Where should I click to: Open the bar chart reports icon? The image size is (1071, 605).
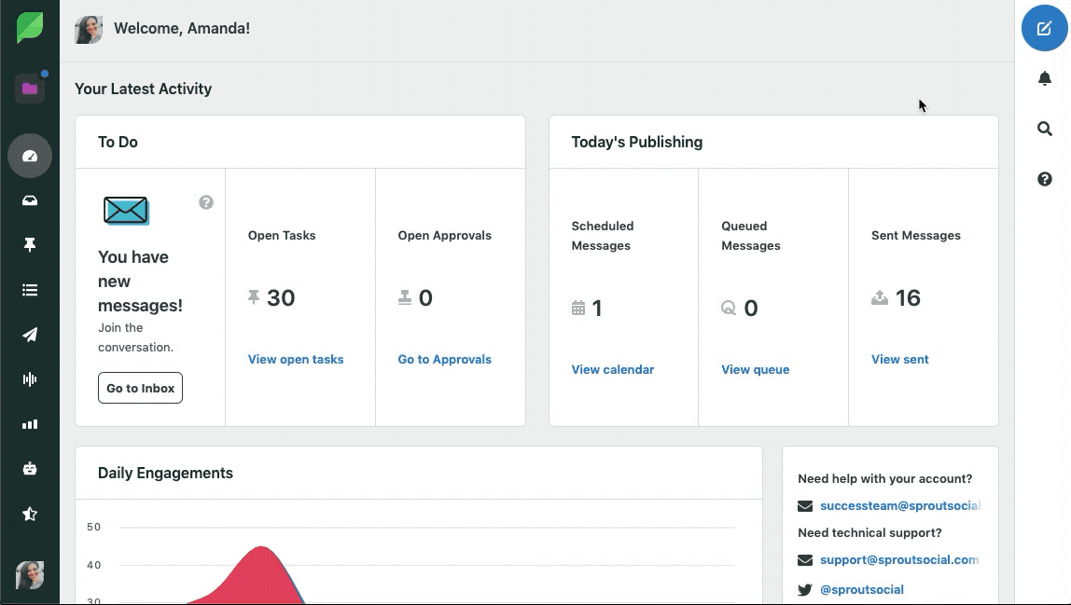tap(30, 424)
